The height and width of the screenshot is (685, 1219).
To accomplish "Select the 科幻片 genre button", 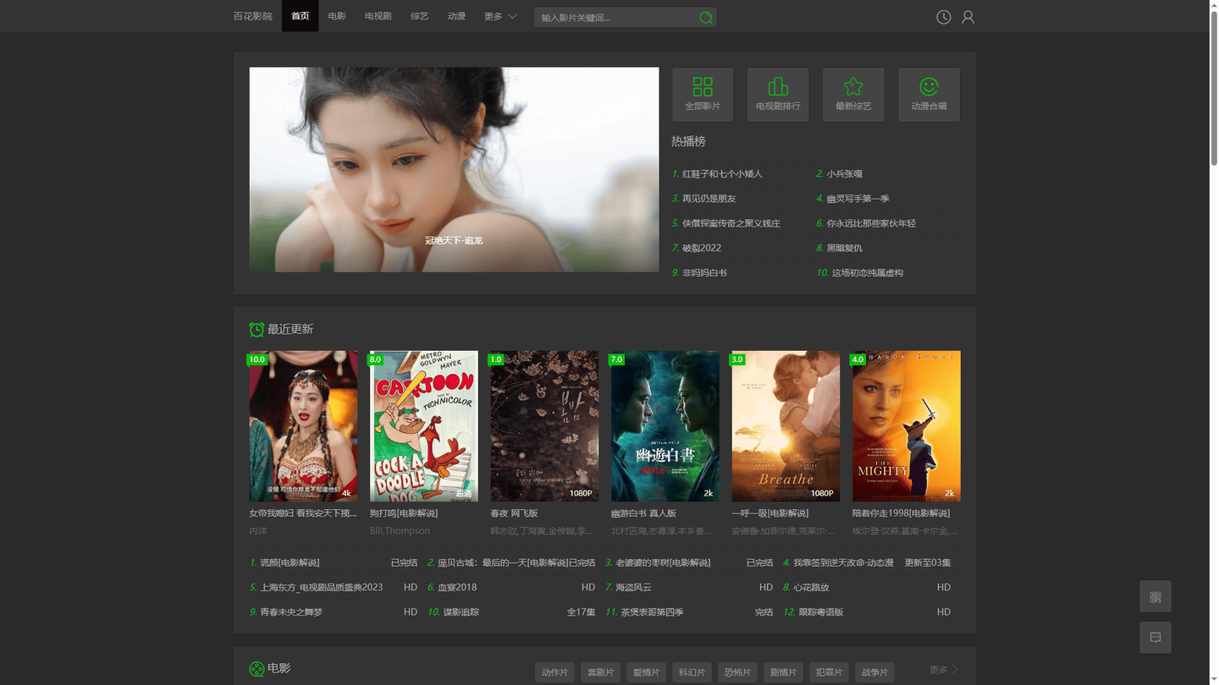I will 692,672.
